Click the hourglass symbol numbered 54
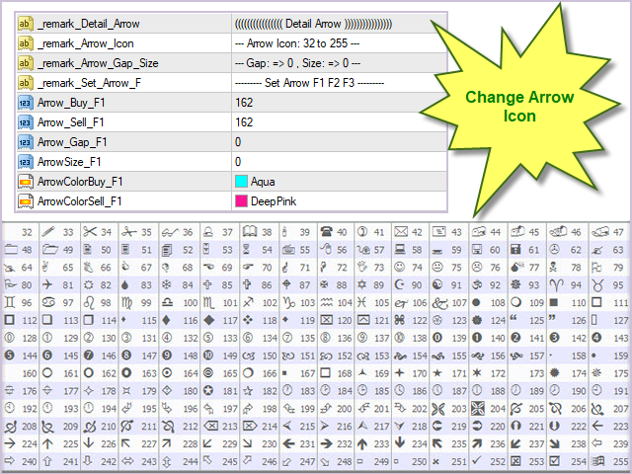 tap(247, 249)
